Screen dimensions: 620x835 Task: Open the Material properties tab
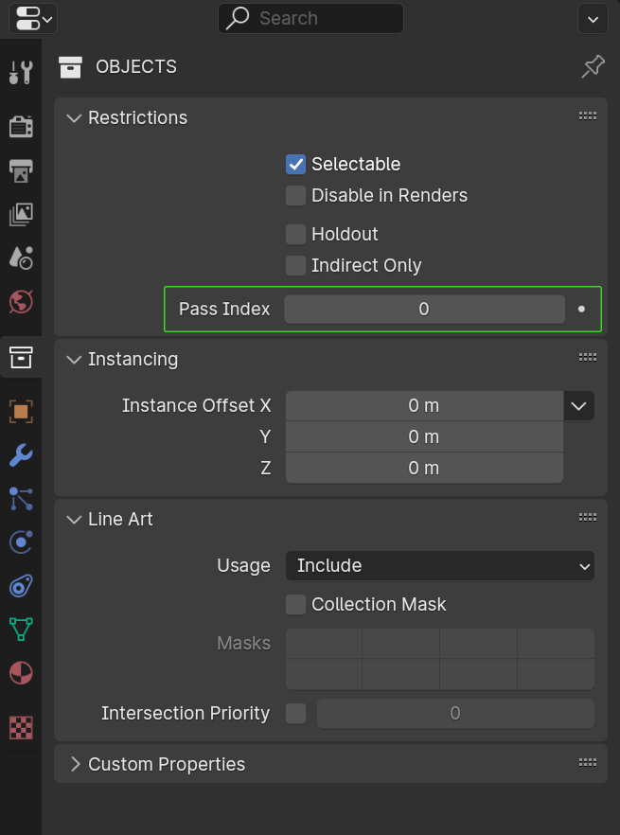pos(22,673)
